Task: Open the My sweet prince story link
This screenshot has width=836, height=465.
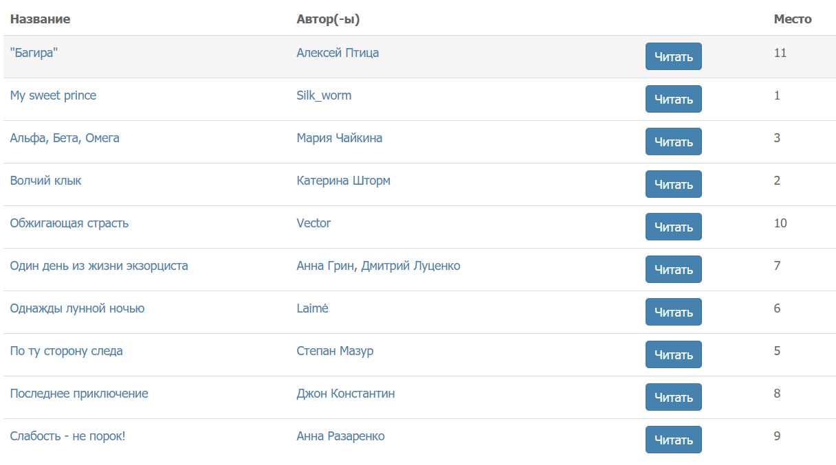Action: (x=53, y=95)
